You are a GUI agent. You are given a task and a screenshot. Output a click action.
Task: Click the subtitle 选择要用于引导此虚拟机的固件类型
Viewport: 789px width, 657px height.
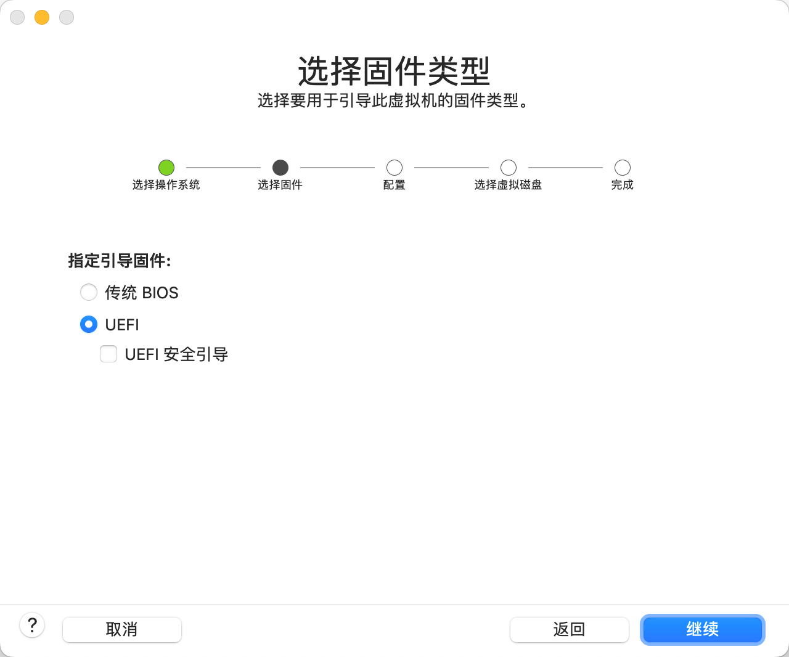click(394, 100)
